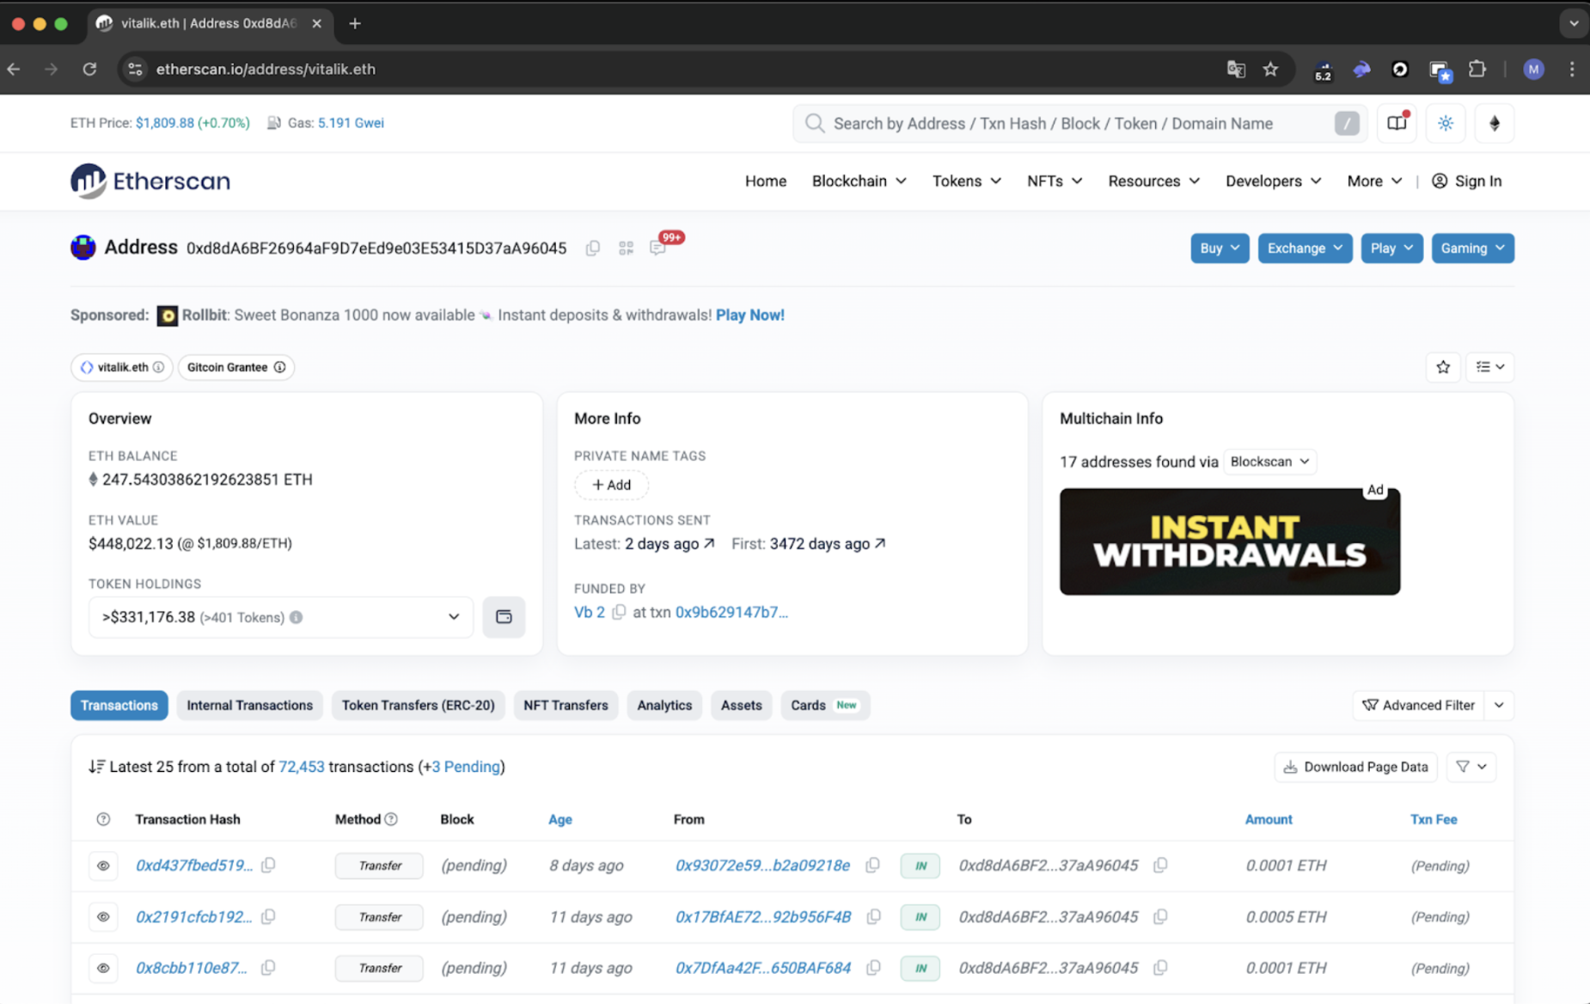Open the Etherscan news book icon
Viewport: 1590px width, 1004px height.
pos(1397,124)
